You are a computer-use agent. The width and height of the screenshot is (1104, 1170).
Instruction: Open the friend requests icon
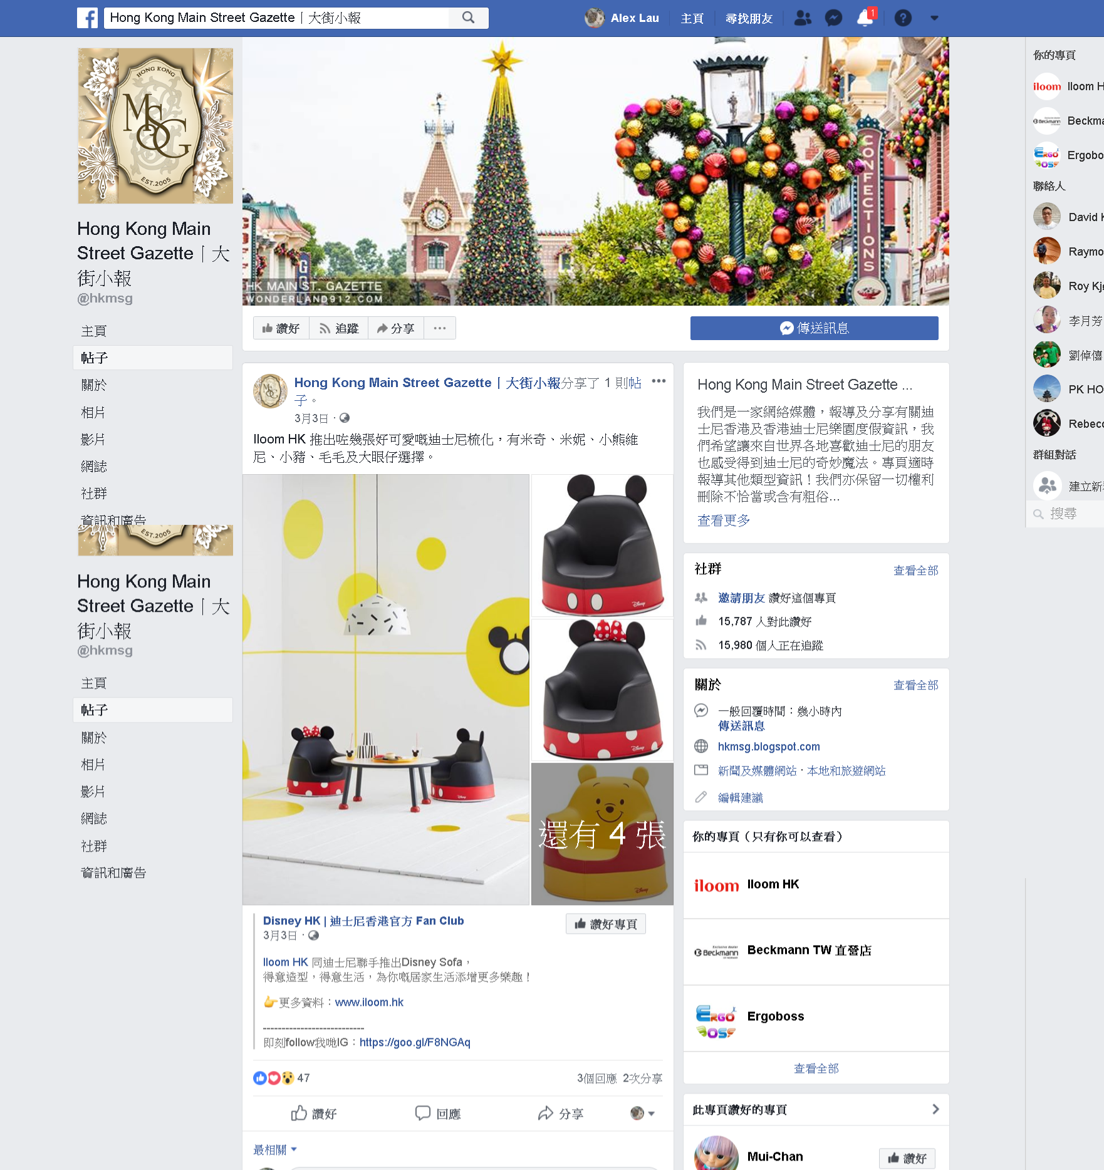click(803, 18)
